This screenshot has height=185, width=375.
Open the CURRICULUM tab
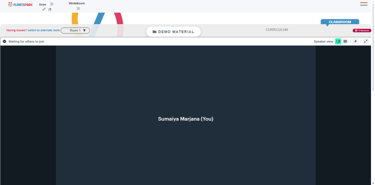pos(277,30)
